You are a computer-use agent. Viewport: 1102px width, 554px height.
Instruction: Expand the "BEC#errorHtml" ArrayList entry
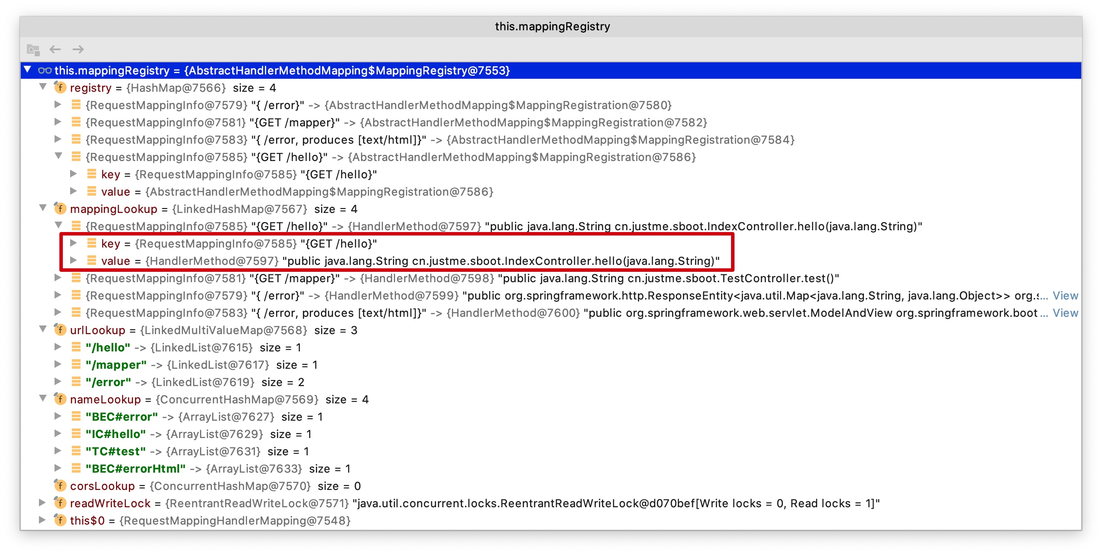point(58,468)
